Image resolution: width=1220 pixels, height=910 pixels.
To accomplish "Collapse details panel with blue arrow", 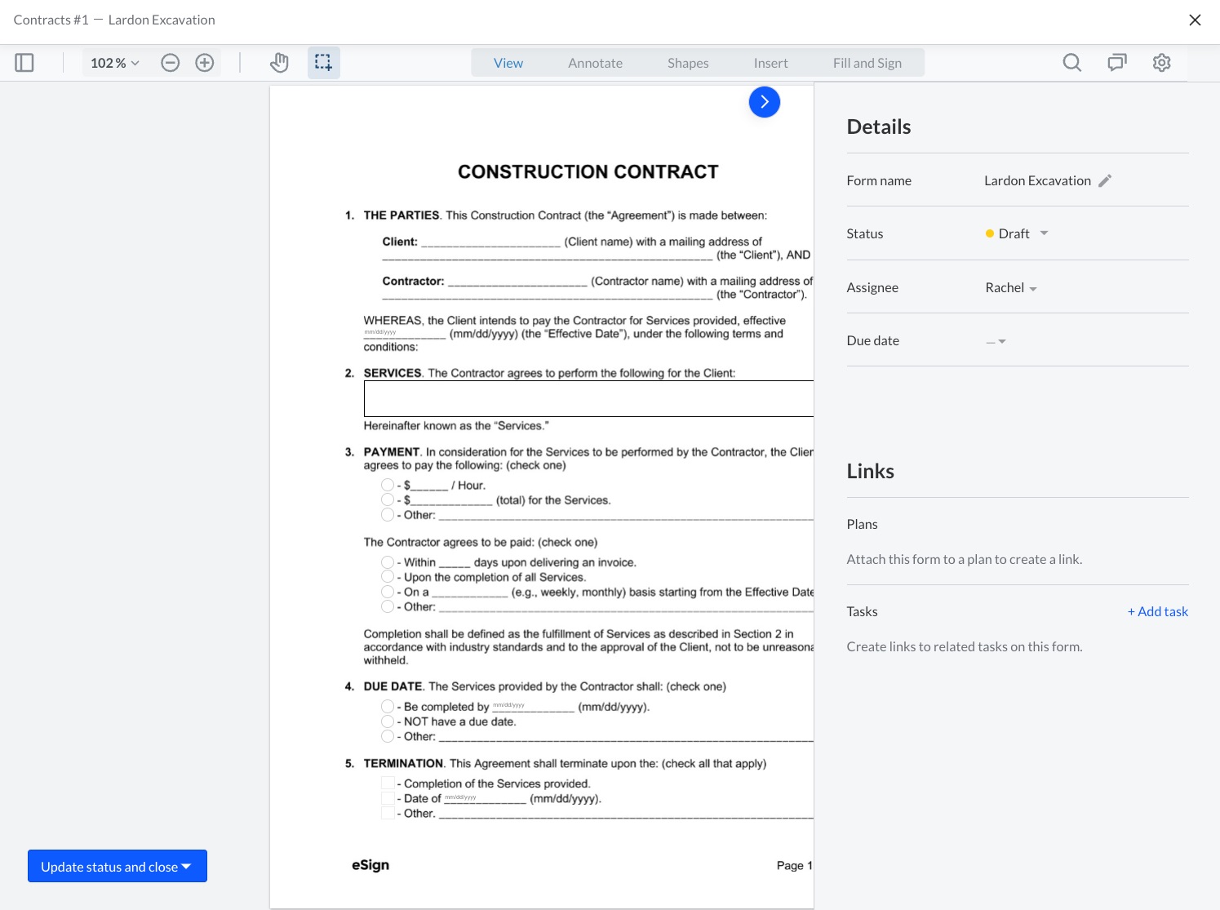I will [765, 102].
